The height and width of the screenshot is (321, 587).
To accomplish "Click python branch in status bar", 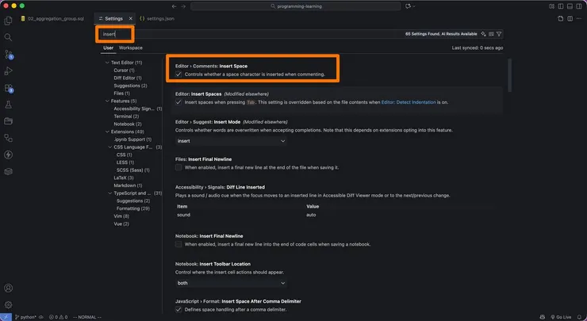I will click(x=26, y=317).
